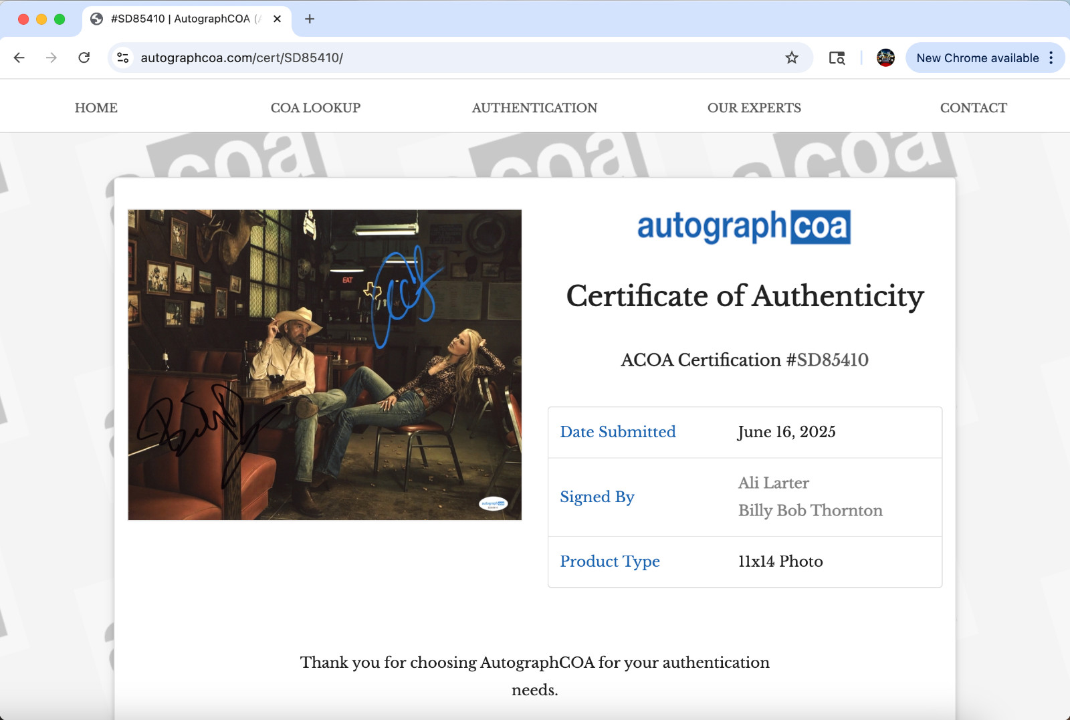Viewport: 1070px width, 720px height.
Task: View site information icon in address bar
Action: 123,57
